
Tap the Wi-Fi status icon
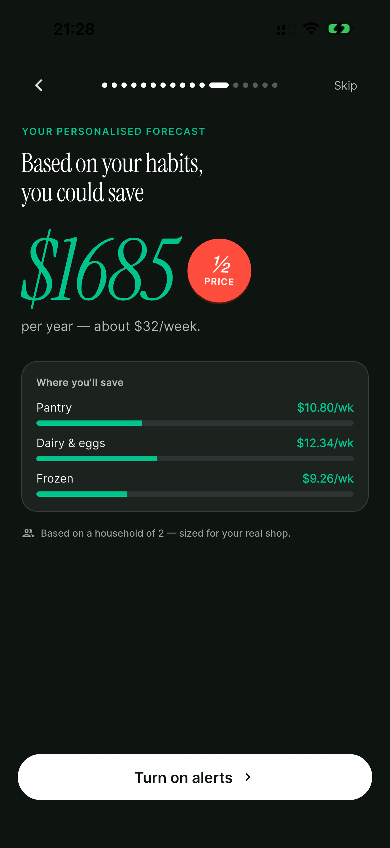(311, 29)
